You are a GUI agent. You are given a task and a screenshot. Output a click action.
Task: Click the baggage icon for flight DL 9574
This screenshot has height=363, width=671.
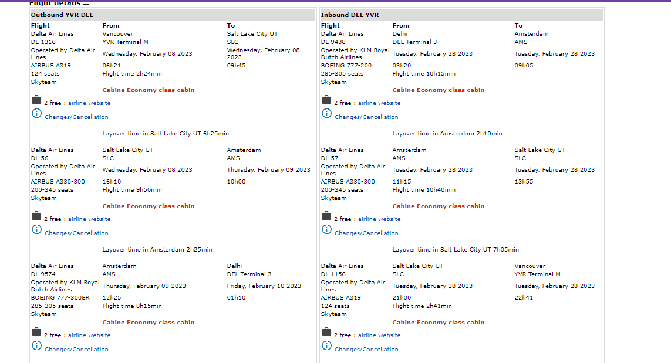click(36, 333)
